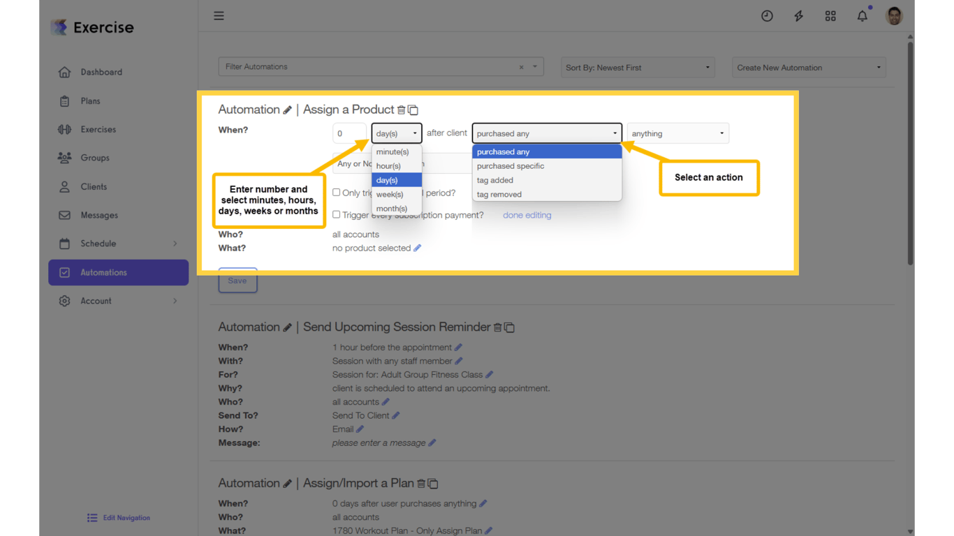Image resolution: width=954 pixels, height=536 pixels.
Task: Click the 'done editing' link
Action: (527, 215)
